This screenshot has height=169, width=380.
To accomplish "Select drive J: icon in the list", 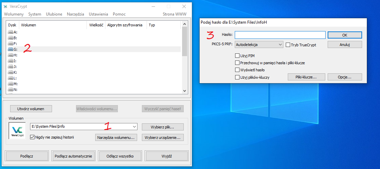I will (11, 67).
